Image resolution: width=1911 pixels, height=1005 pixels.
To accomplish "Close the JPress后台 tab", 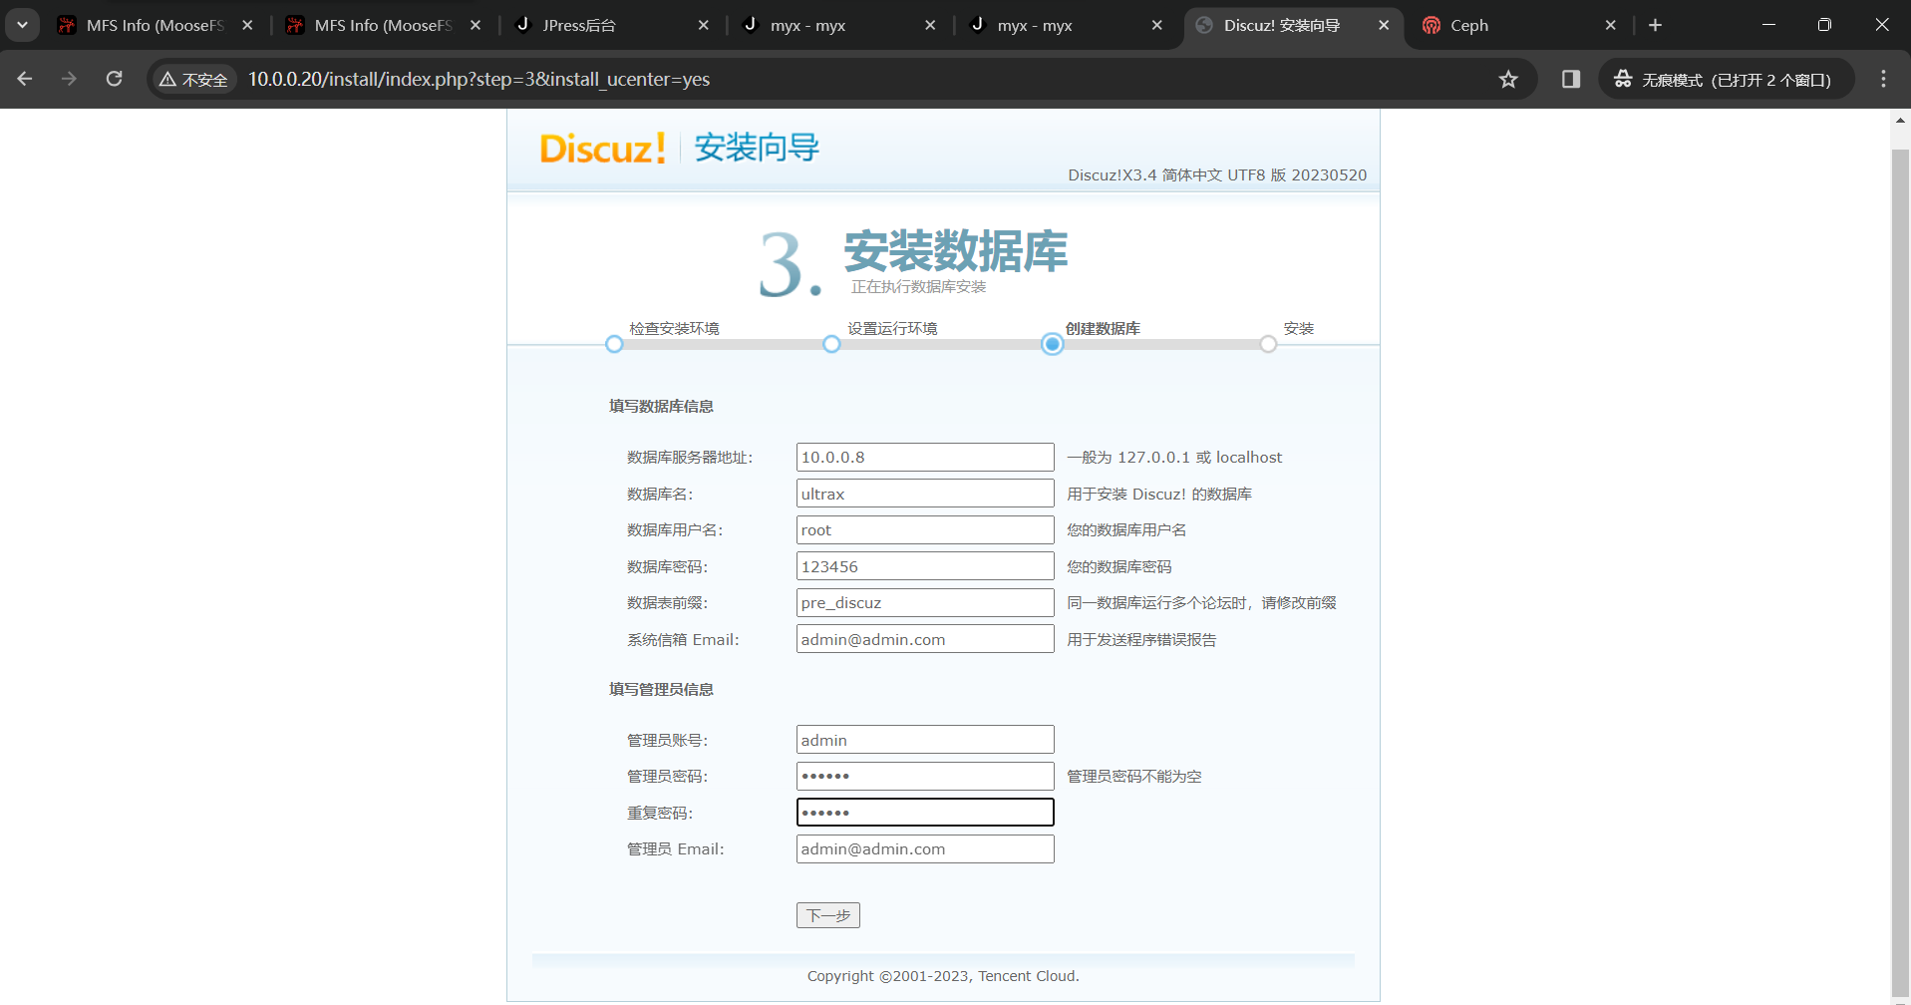I will tap(704, 25).
